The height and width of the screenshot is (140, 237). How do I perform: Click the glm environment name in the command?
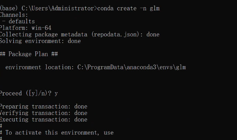click(x=155, y=9)
